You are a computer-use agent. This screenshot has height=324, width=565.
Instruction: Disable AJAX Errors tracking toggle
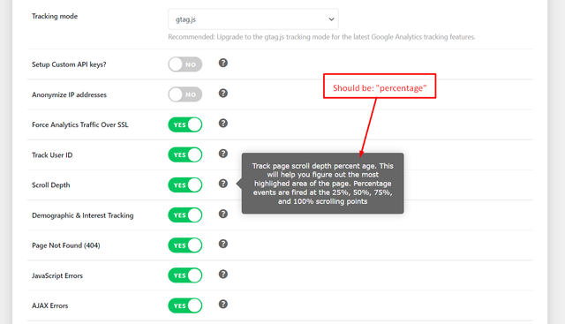coord(185,305)
